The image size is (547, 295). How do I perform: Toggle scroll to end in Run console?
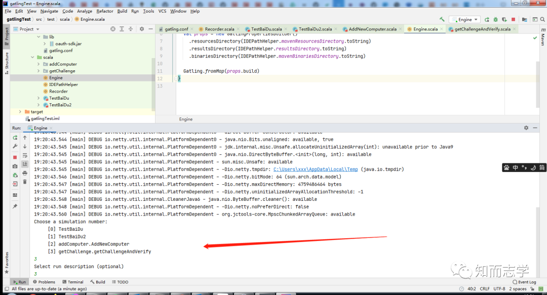tap(25, 164)
